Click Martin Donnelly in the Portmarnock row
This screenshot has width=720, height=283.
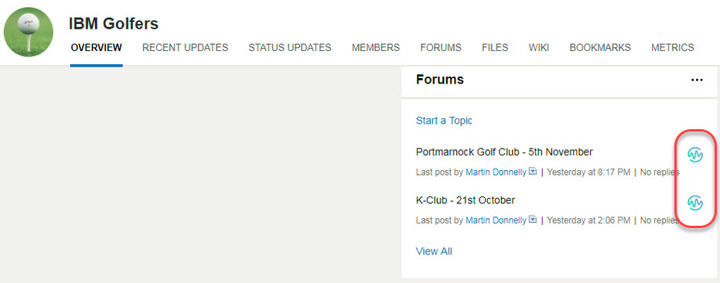click(x=496, y=172)
